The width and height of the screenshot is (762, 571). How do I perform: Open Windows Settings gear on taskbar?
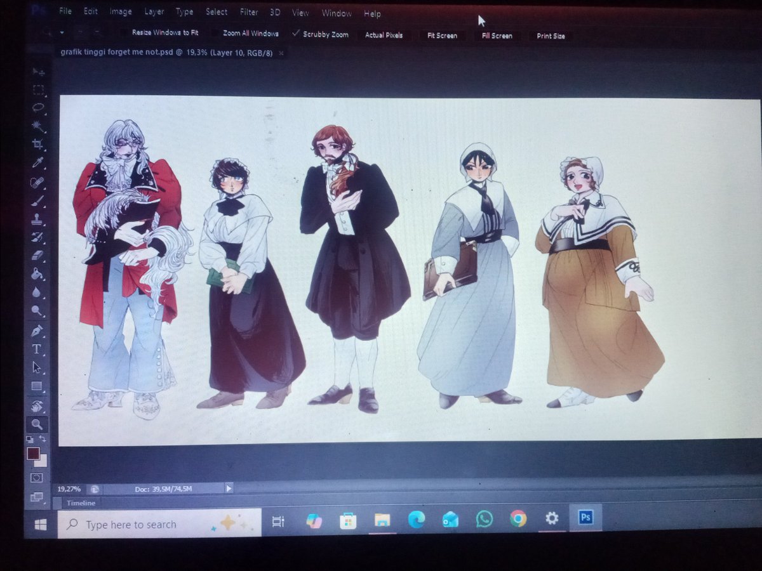(x=552, y=518)
